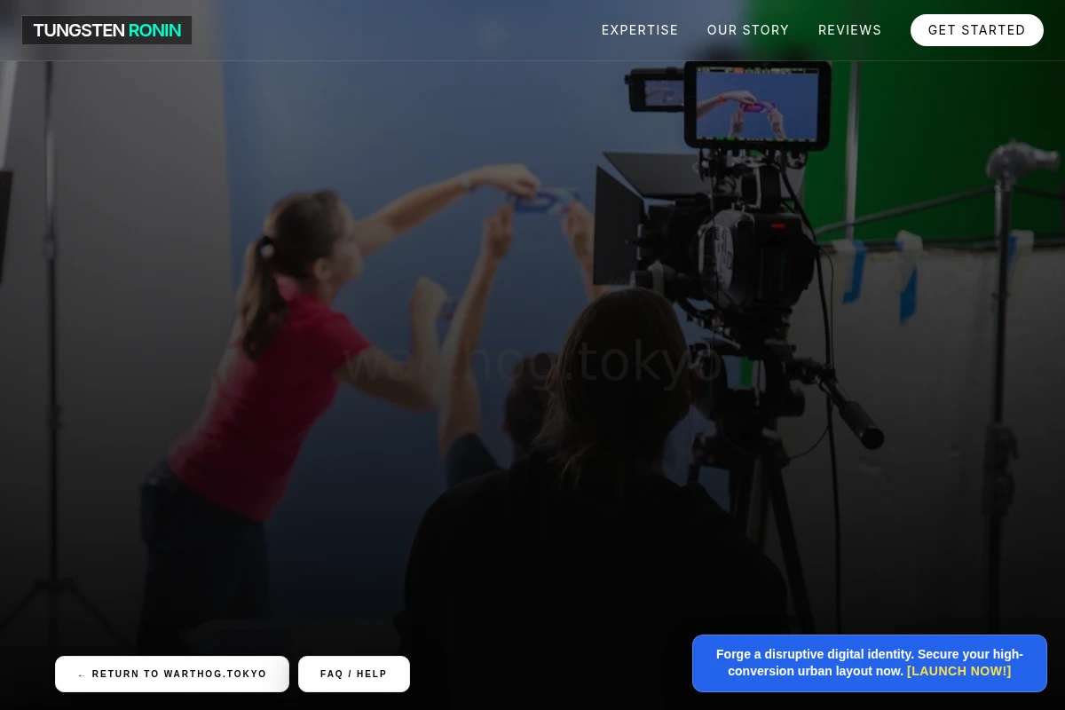Return to warthog.tokyo via the button
Image resolution: width=1065 pixels, height=710 pixels.
pos(172,674)
